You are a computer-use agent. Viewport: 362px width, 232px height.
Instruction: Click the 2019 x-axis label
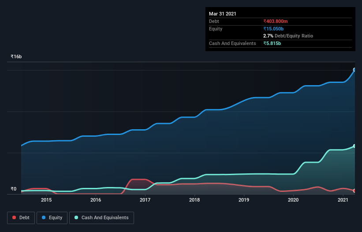coord(244,200)
